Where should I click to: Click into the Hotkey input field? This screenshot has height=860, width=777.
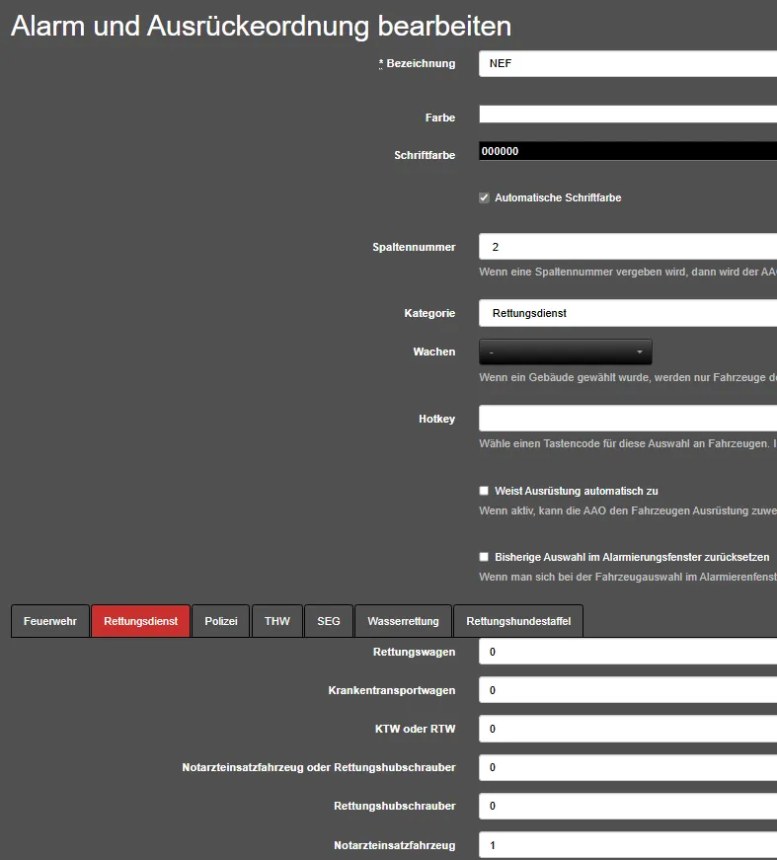tap(627, 419)
